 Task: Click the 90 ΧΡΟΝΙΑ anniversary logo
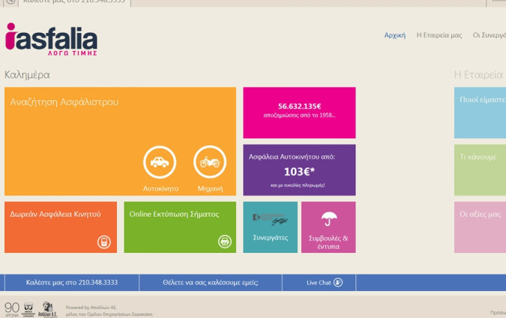(x=12, y=308)
